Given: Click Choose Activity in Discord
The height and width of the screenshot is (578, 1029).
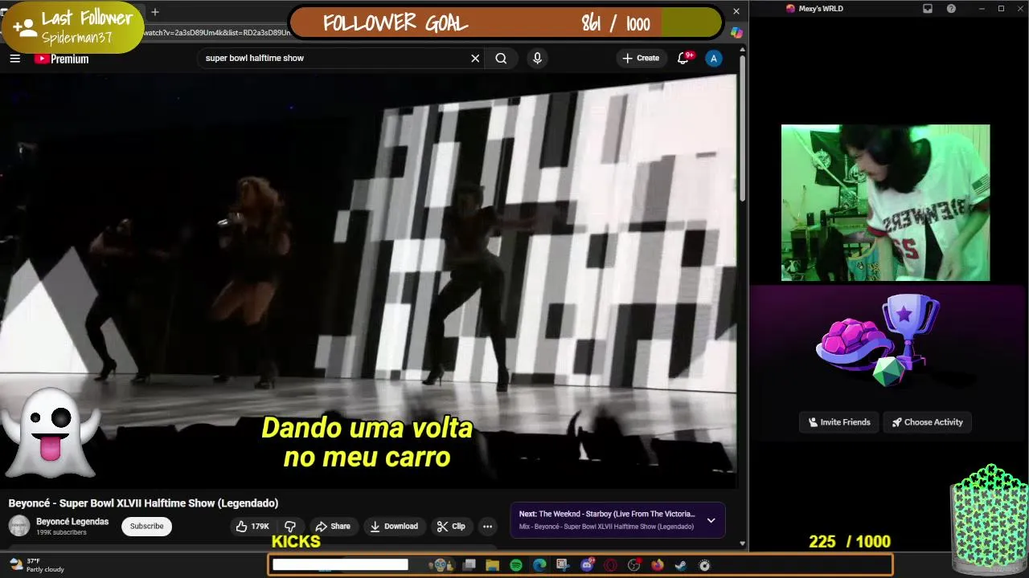Looking at the screenshot, I should coord(927,422).
